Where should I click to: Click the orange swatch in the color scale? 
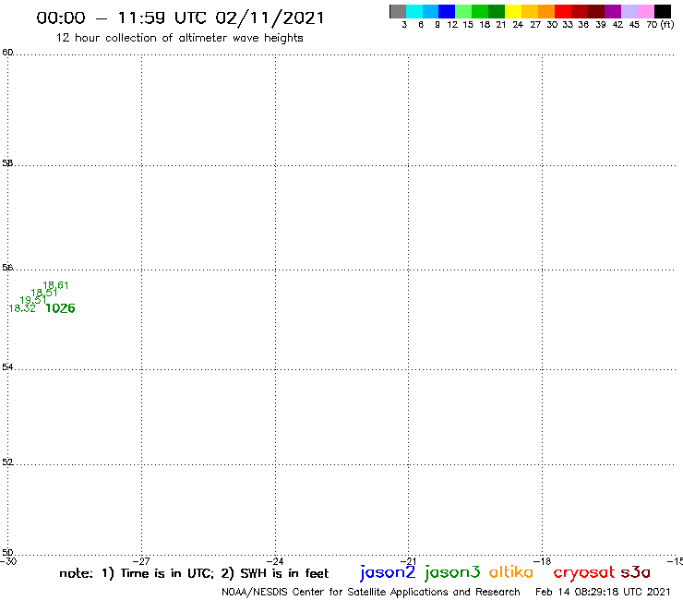pos(546,11)
